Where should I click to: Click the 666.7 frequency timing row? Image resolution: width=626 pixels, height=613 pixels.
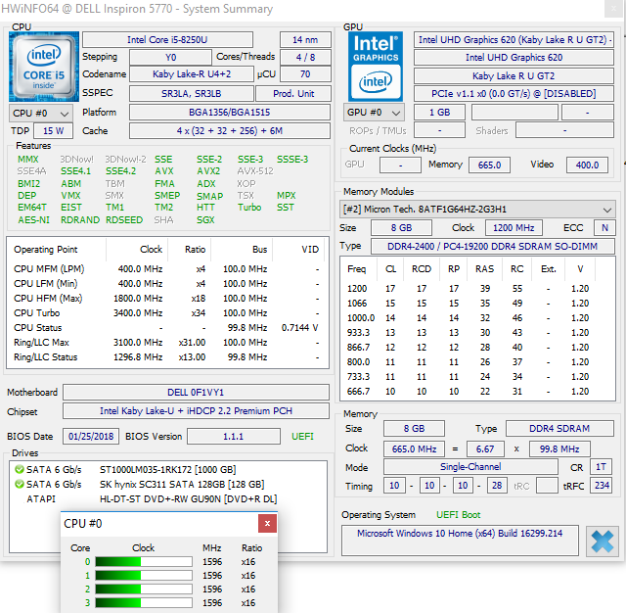pyautogui.click(x=477, y=392)
